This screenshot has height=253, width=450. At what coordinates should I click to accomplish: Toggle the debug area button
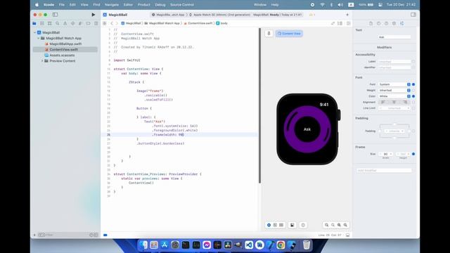[x=347, y=235]
